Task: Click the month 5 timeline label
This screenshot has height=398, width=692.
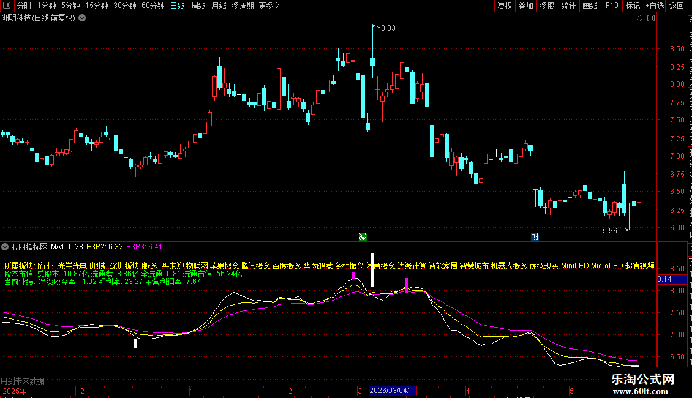Action: [x=571, y=391]
